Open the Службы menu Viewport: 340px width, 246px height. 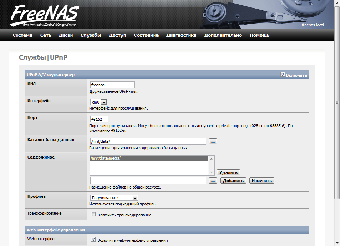pyautogui.click(x=91, y=35)
